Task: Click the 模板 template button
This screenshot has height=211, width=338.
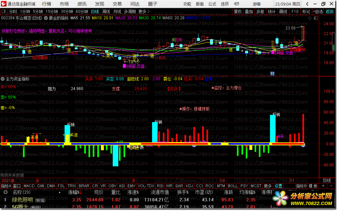Action: click(313, 186)
